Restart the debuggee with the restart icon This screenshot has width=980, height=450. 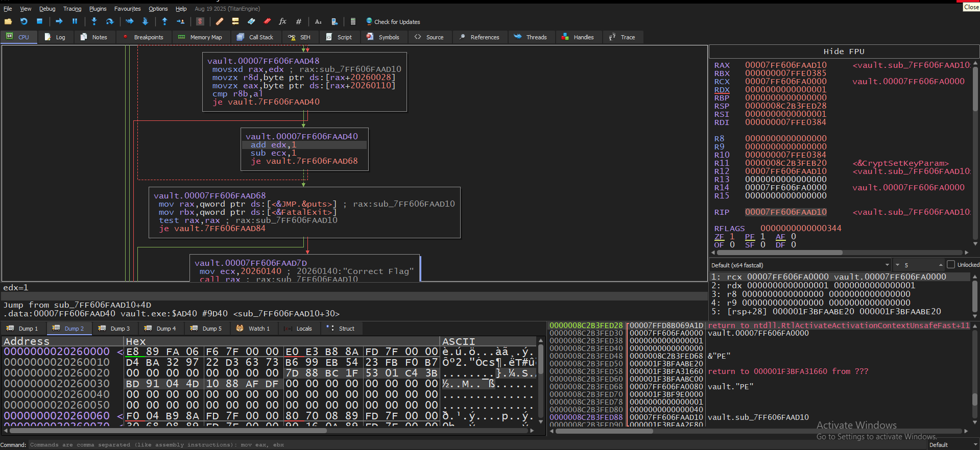click(x=24, y=21)
